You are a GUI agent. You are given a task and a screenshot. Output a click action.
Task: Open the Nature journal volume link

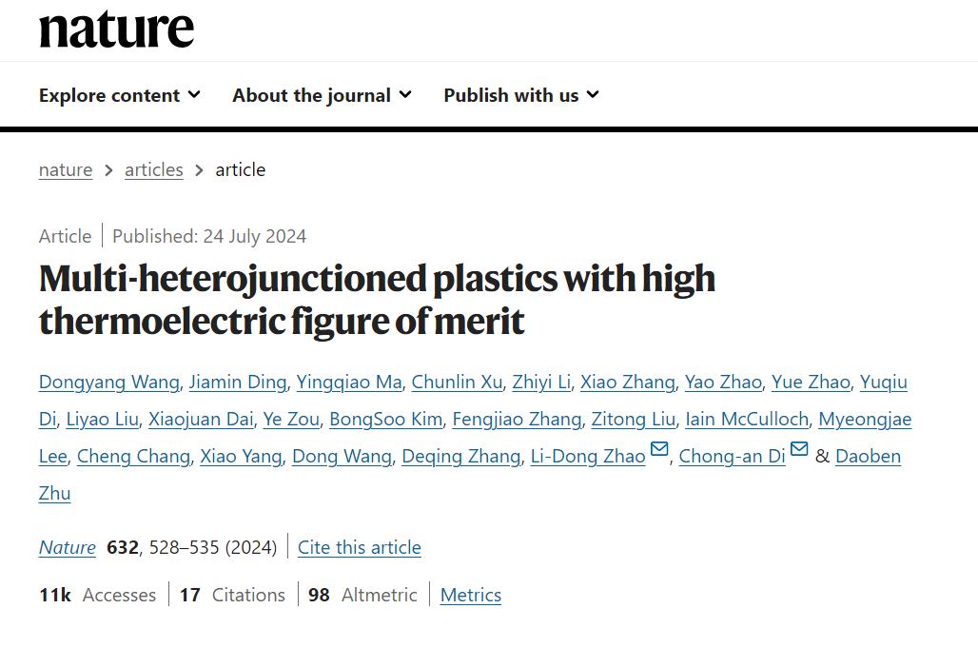68,547
